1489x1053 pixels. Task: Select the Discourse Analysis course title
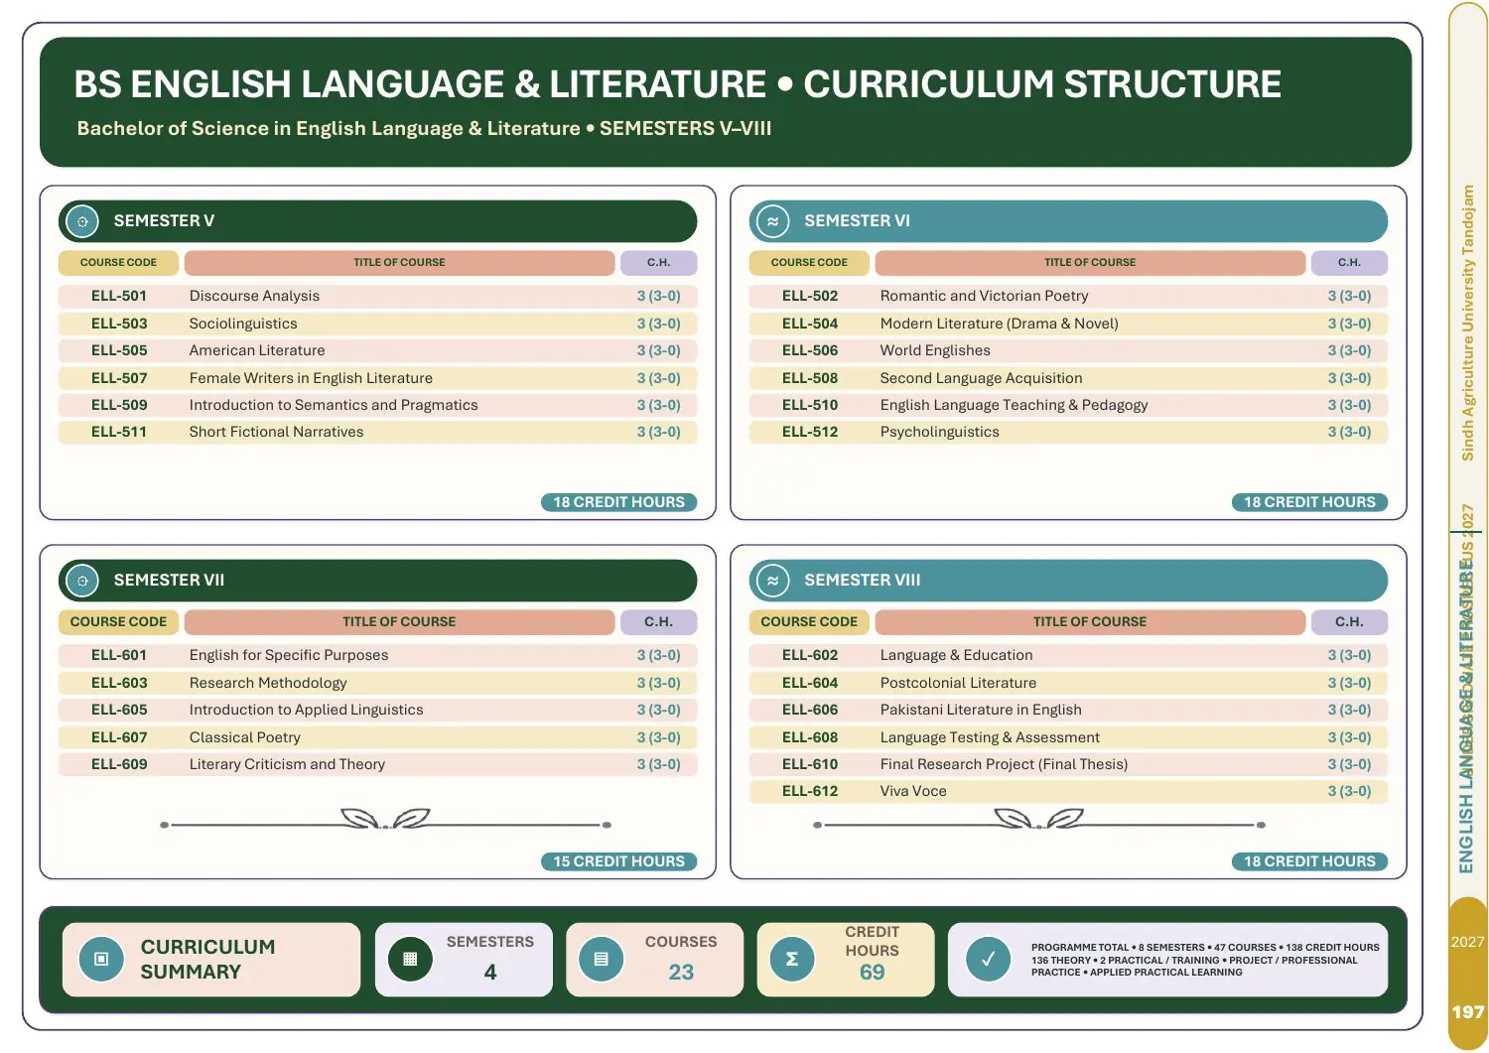point(254,296)
